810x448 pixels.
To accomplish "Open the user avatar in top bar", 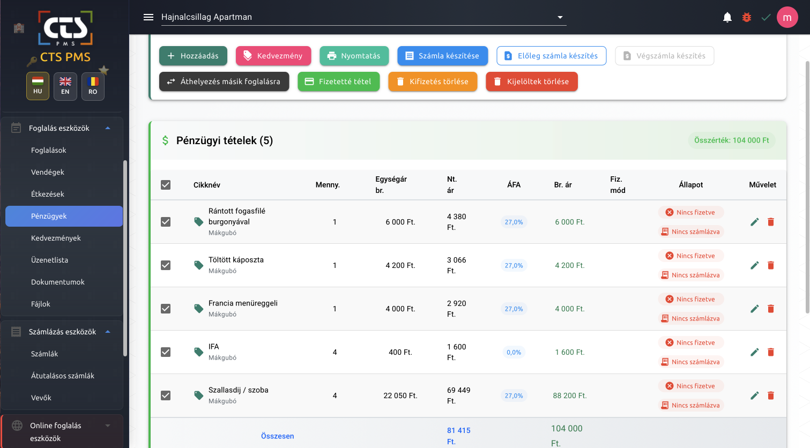I will (x=787, y=17).
